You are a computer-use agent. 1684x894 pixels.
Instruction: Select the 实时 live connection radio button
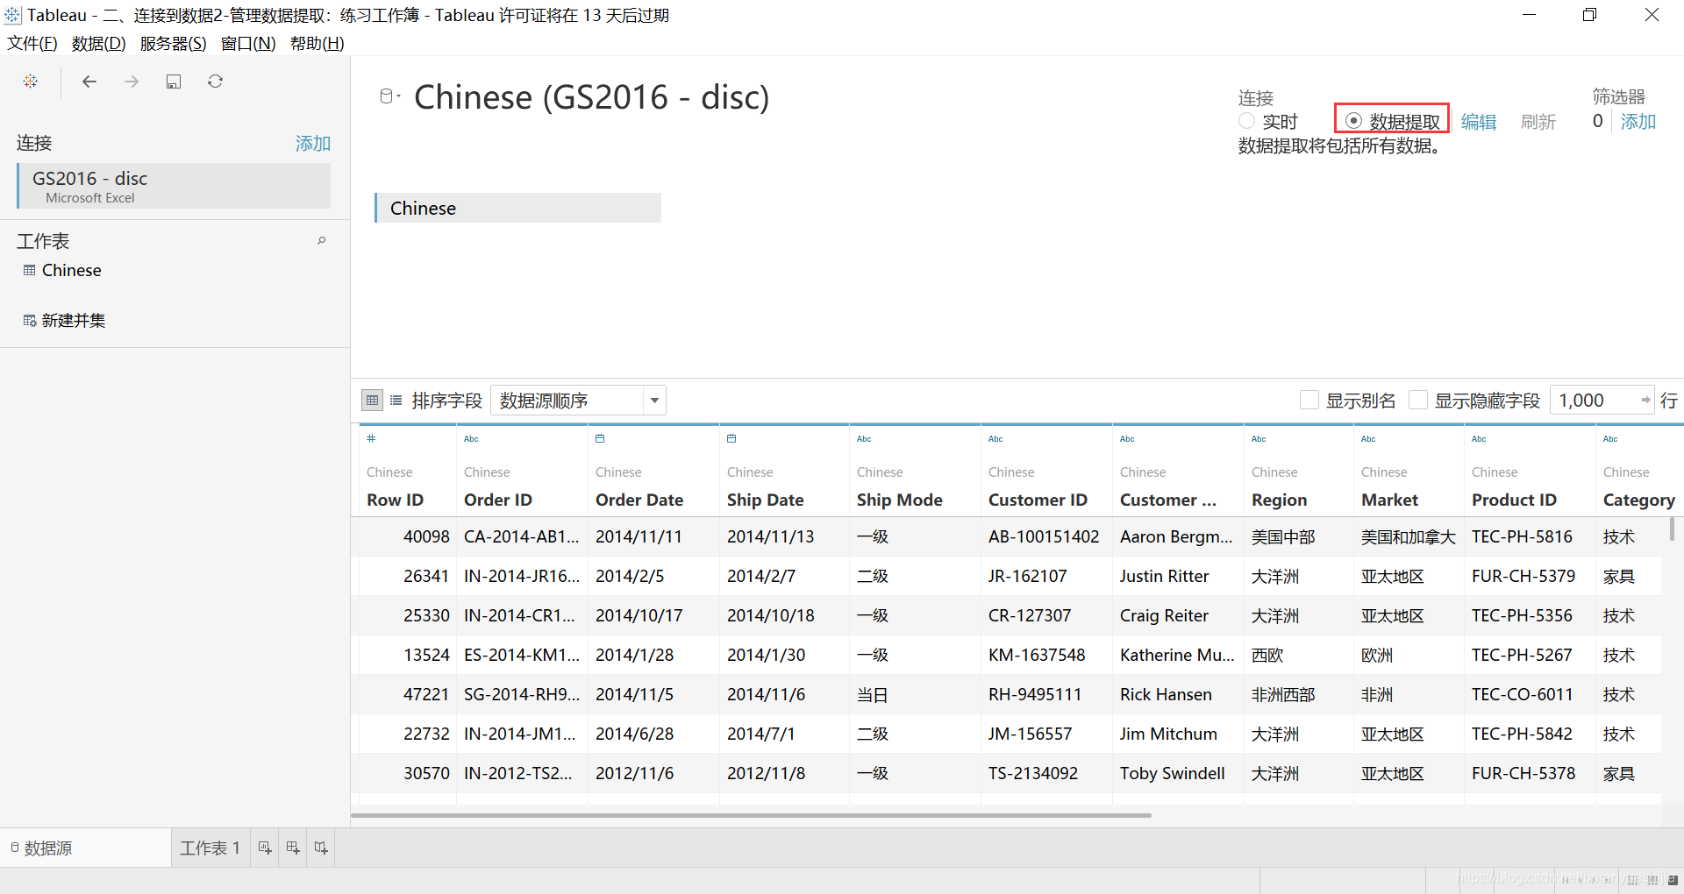point(1246,121)
